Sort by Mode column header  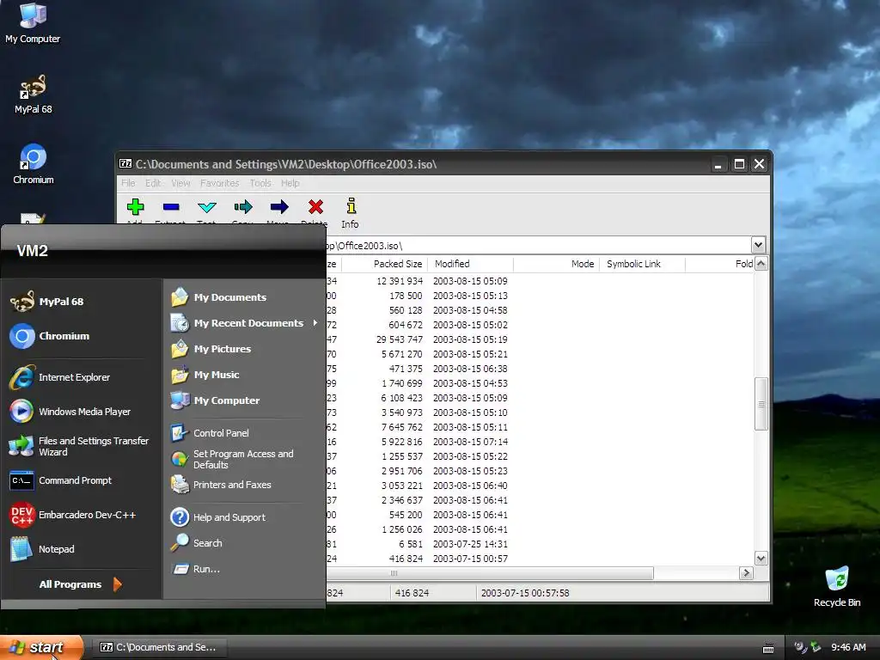tap(556, 264)
